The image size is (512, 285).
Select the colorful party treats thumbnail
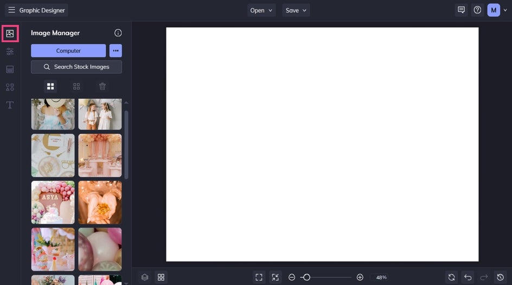(x=53, y=249)
